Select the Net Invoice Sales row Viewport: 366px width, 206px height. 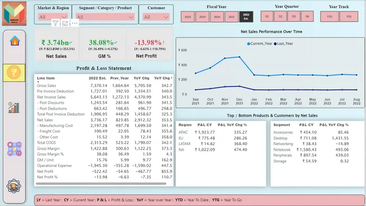pyautogui.click(x=104, y=97)
